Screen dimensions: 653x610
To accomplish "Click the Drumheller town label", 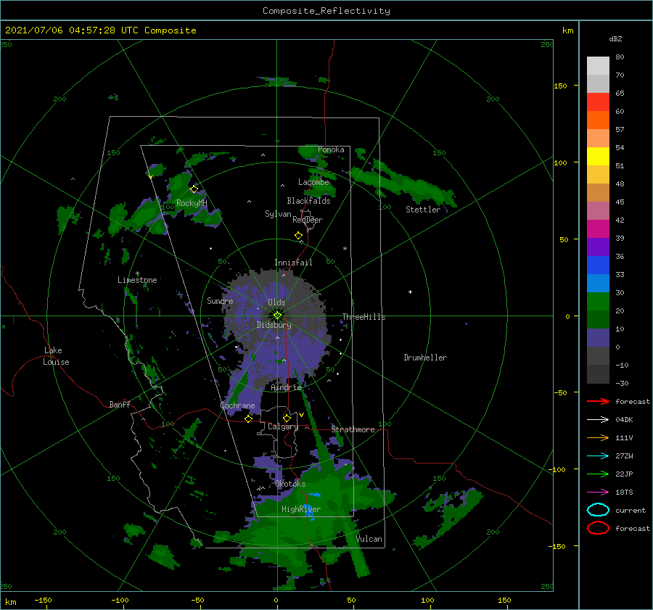I will 425,358.
